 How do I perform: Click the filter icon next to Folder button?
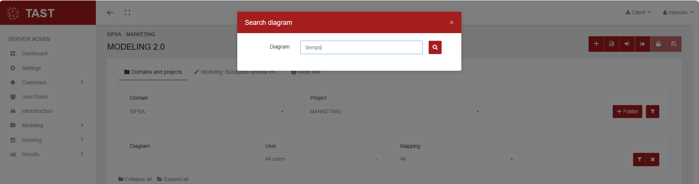click(x=652, y=112)
